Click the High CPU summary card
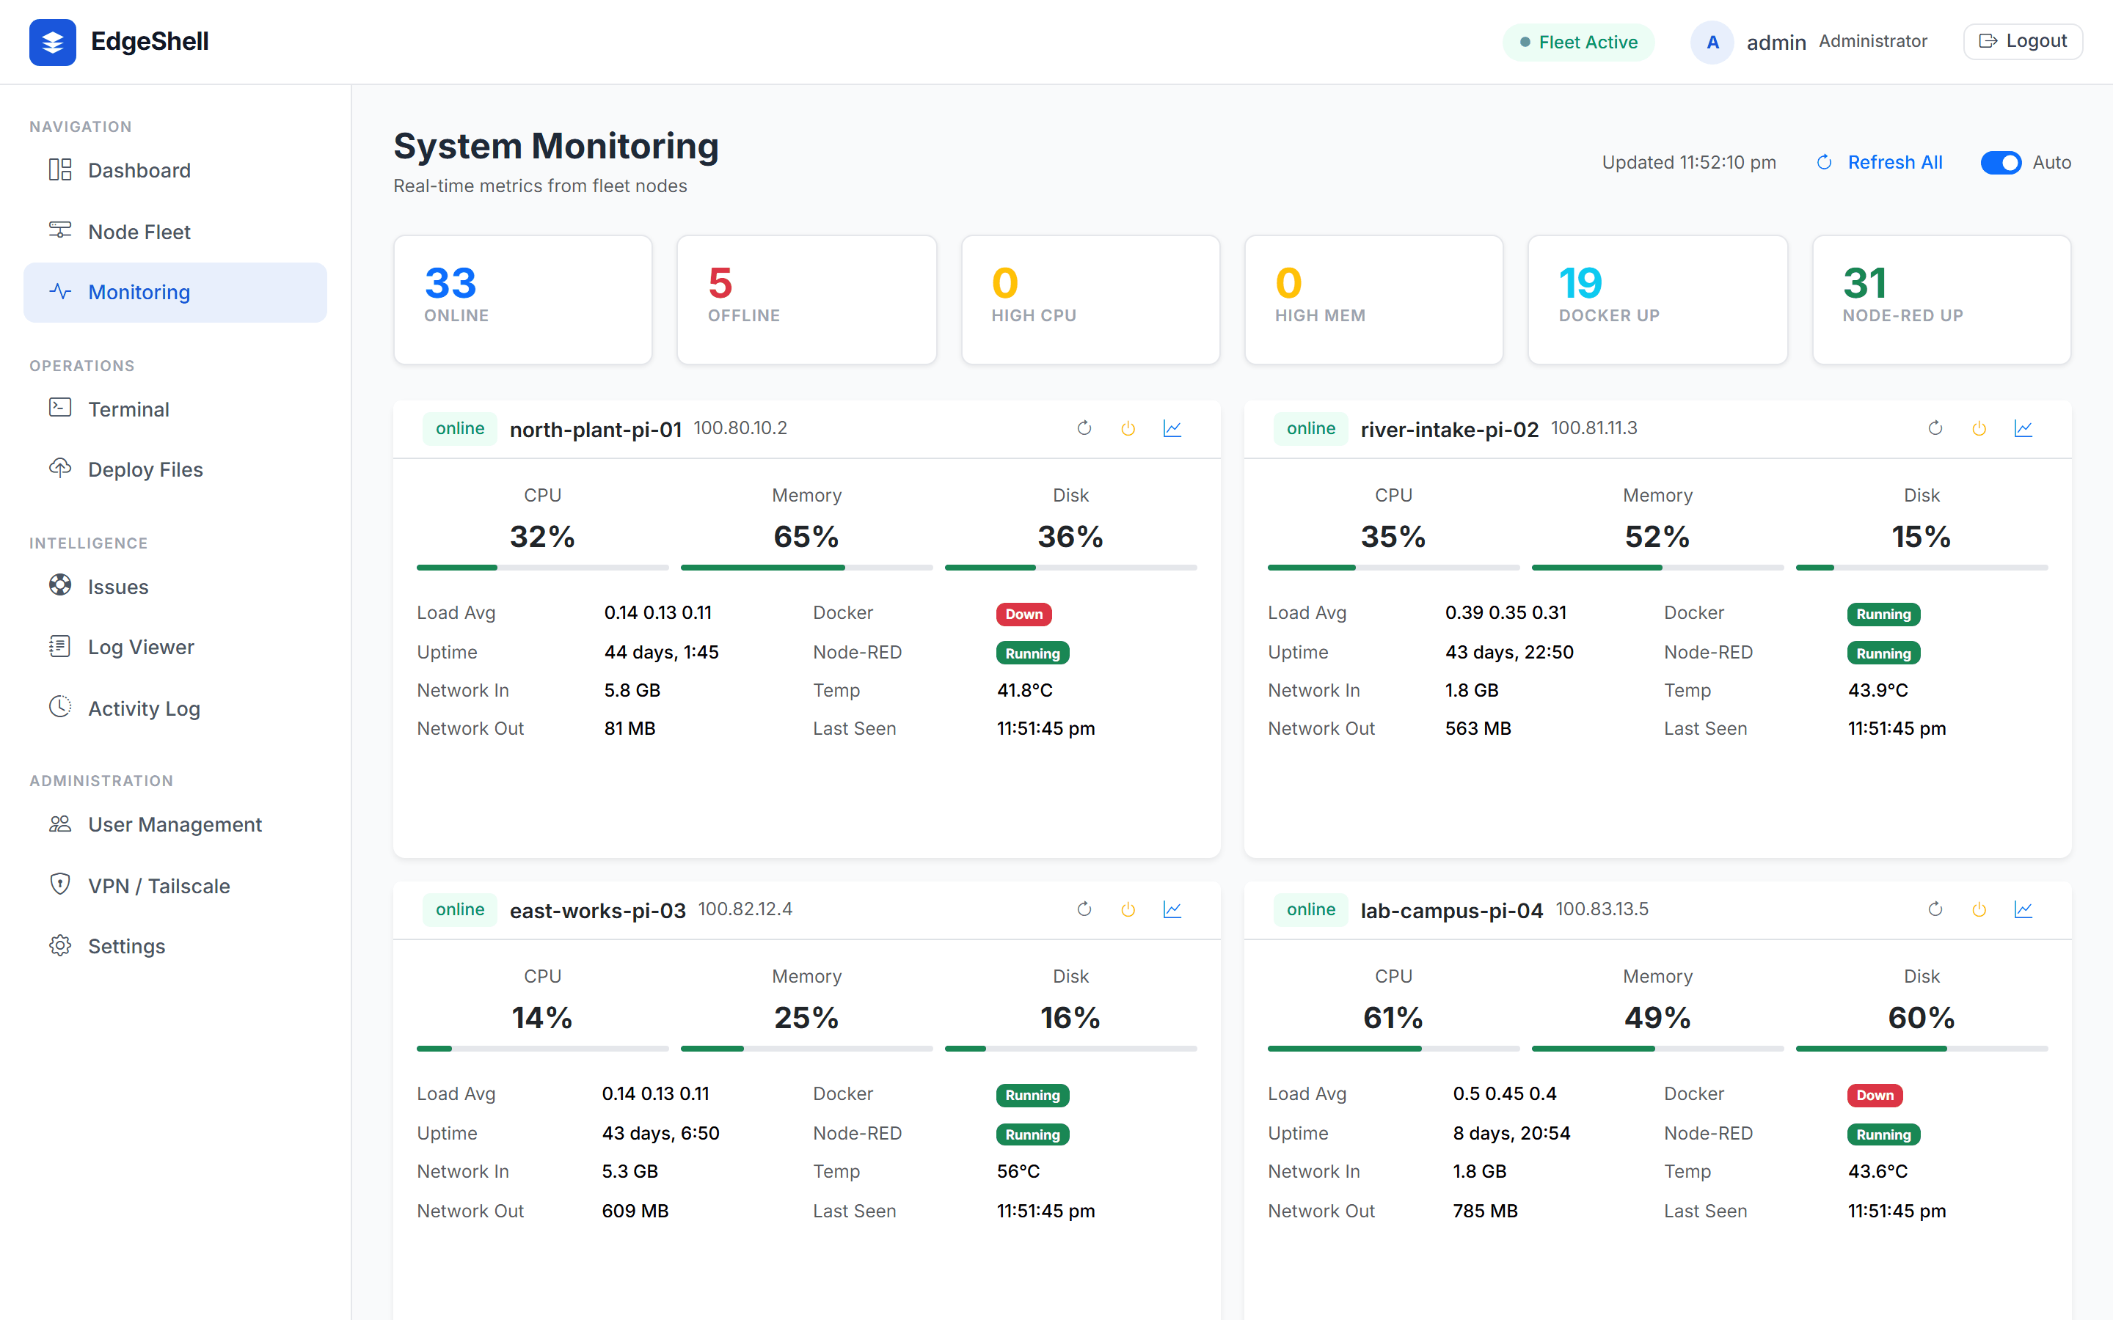Screen dimensions: 2113x1320 tap(1090, 299)
